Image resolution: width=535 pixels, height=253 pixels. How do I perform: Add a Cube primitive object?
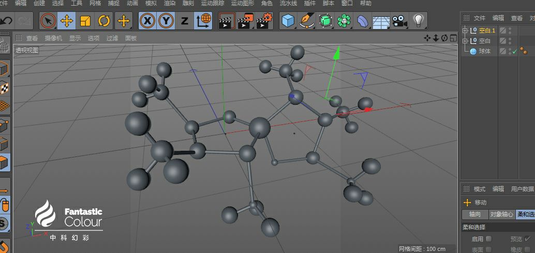pos(288,21)
